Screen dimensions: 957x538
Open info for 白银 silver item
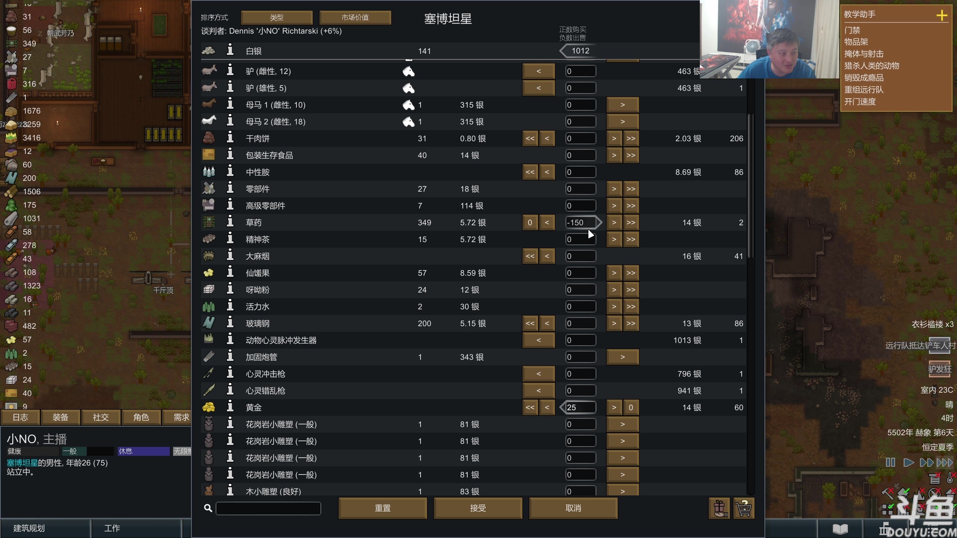pyautogui.click(x=230, y=50)
